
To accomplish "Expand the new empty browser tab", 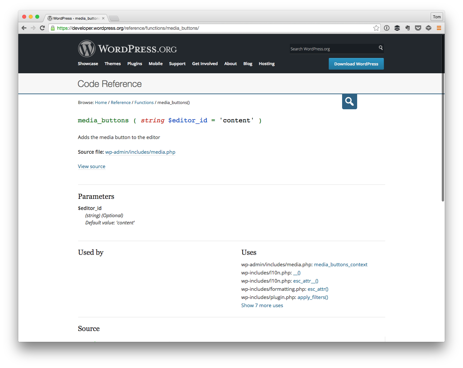I will [114, 18].
